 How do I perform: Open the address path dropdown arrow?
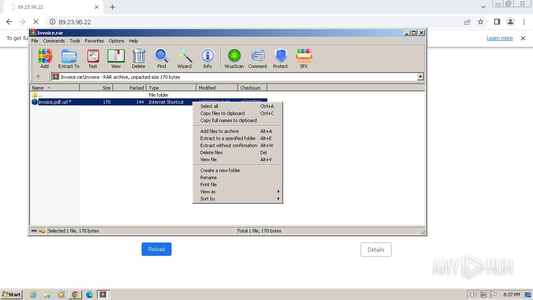point(420,77)
